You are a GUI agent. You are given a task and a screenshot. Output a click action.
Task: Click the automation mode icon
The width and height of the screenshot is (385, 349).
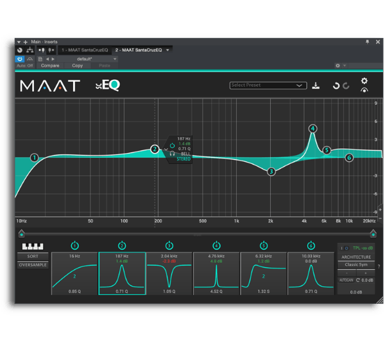(x=30, y=59)
